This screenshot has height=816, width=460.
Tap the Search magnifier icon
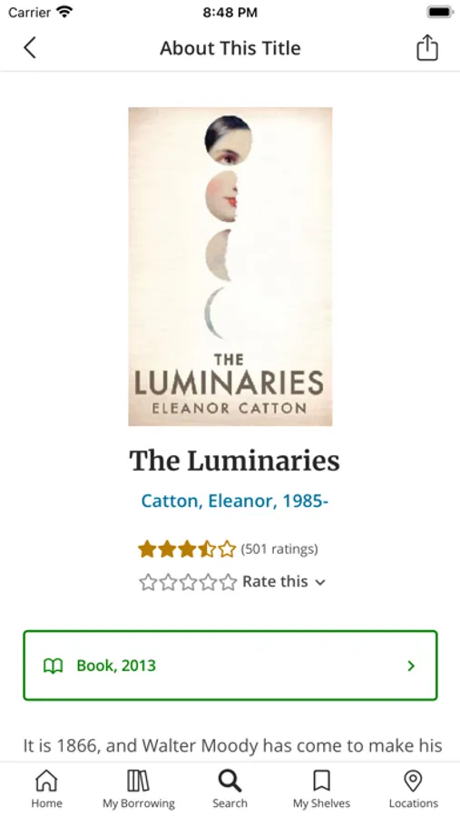(230, 782)
